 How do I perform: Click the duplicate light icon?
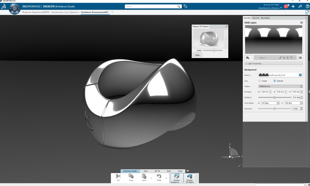point(284,58)
